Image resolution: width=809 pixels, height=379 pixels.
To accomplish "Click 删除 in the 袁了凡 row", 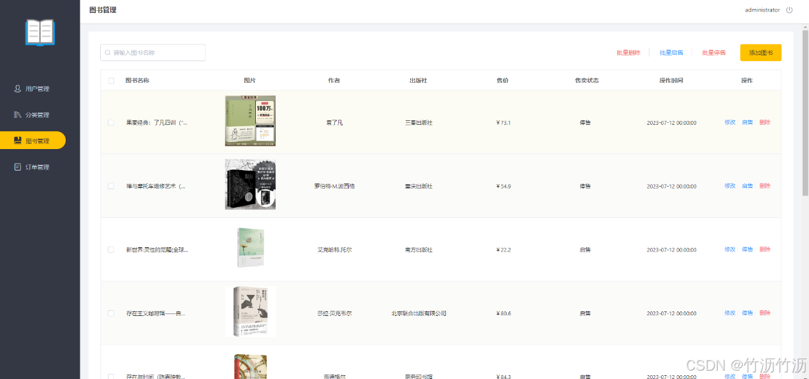I will [x=764, y=122].
